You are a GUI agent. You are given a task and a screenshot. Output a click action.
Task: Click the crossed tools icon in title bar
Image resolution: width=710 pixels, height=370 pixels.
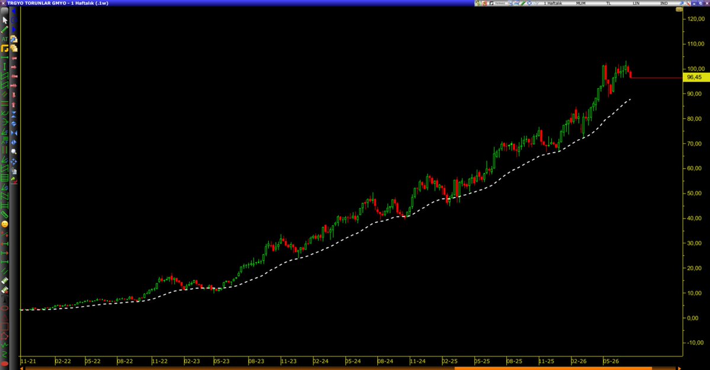pyautogui.click(x=688, y=3)
